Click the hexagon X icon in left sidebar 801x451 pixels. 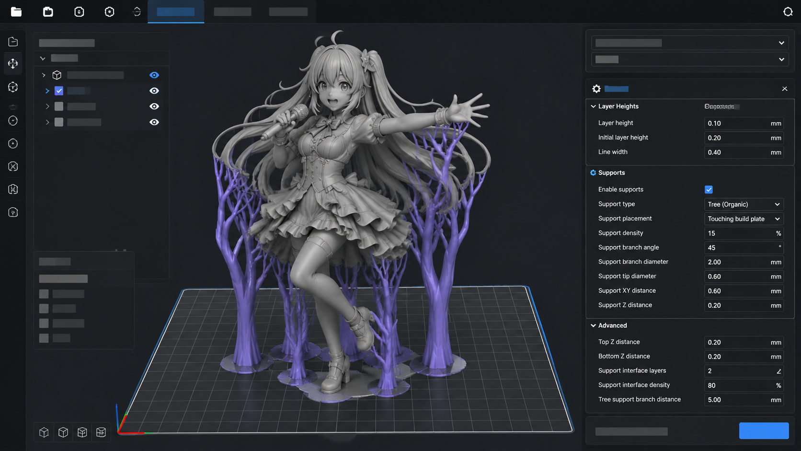pyautogui.click(x=13, y=166)
